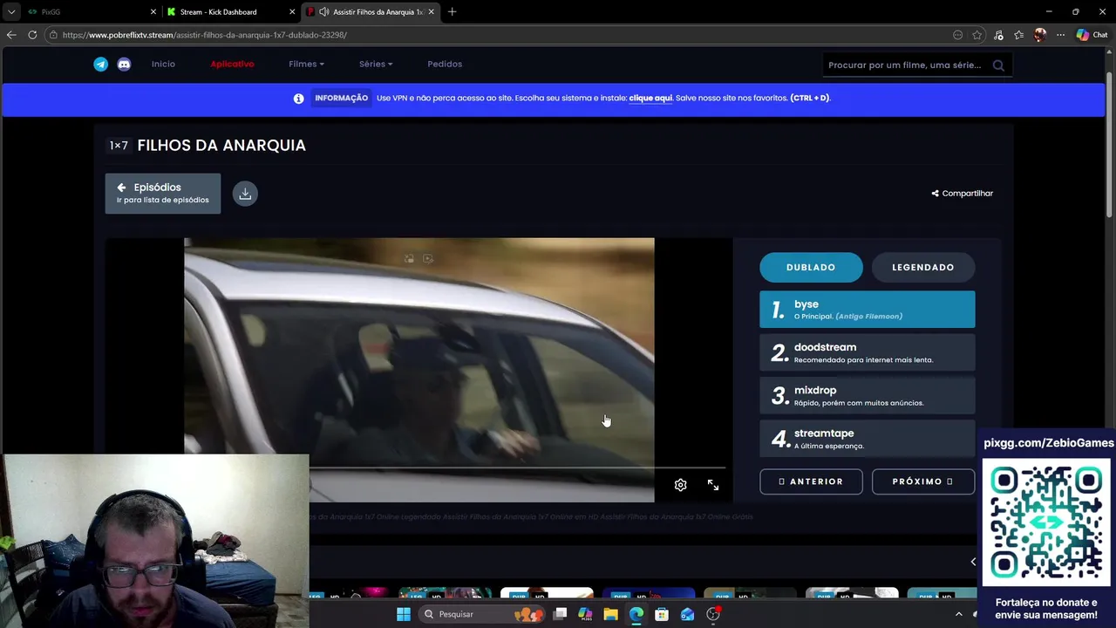Focus the 'Procurar por um filme' search field
This screenshot has width=1116, height=628.
(907, 65)
